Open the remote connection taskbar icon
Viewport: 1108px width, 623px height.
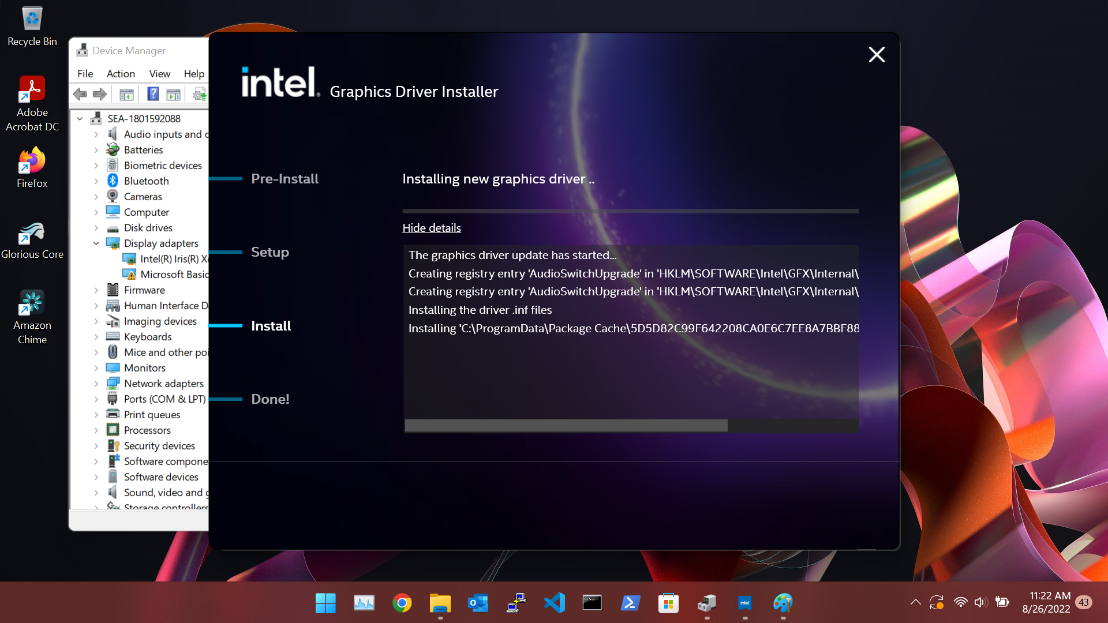516,603
